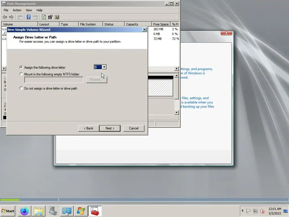Click the Properties toolbar icon
Image resolution: width=289 pixels, height=217 pixels.
coord(50,17)
